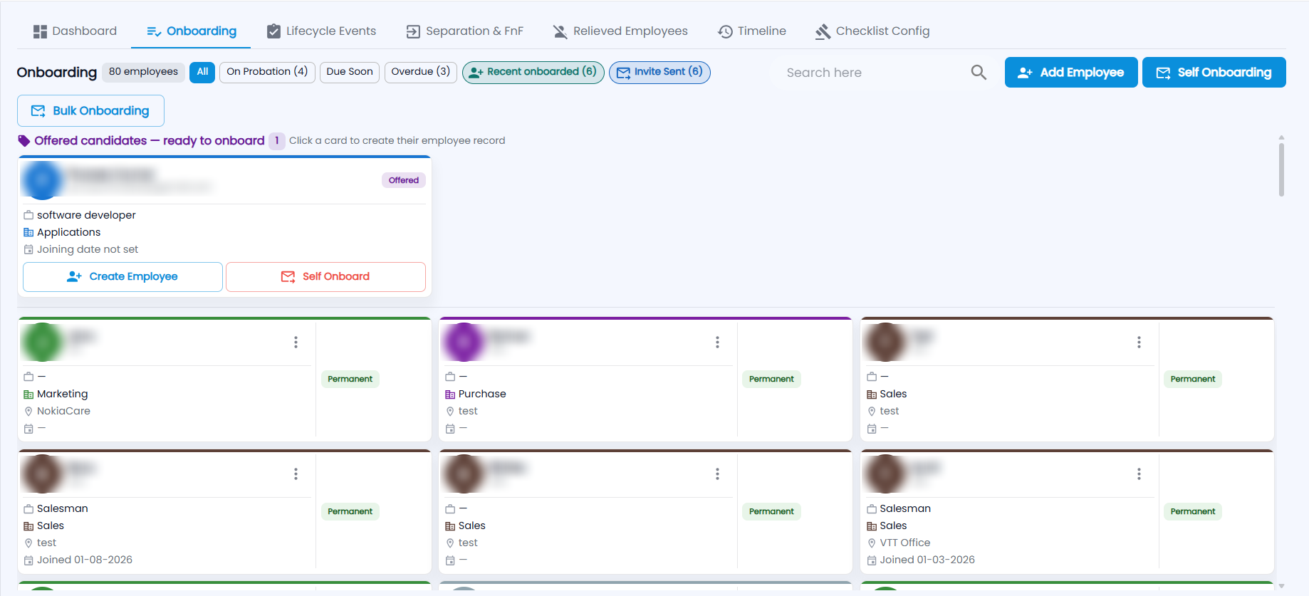Open the three-dot menu on the Purchase card

click(x=717, y=343)
